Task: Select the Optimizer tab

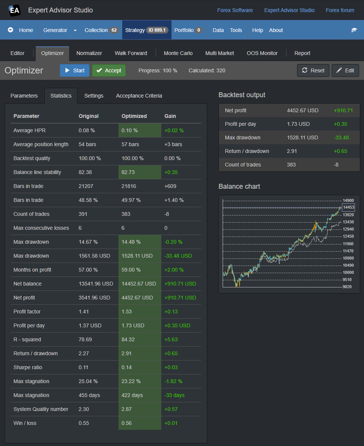Action: pos(52,53)
